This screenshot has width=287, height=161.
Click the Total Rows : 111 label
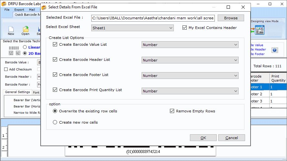coord(267,66)
